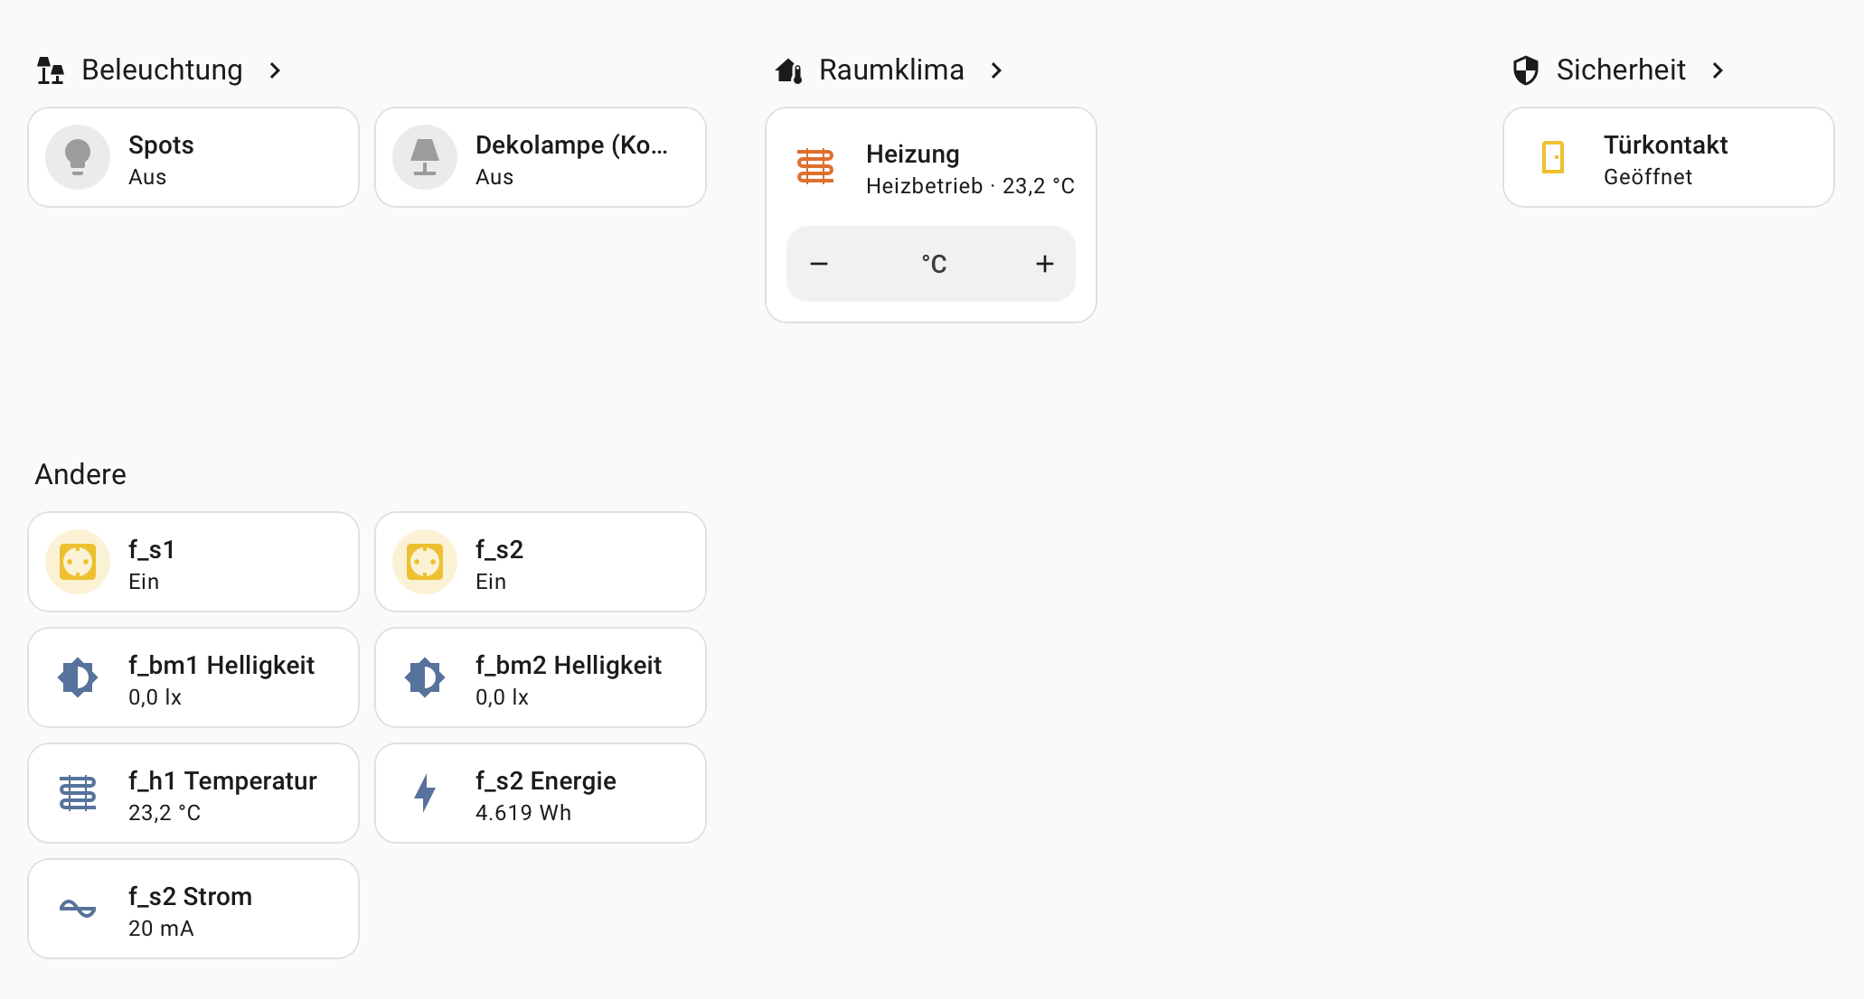Click the Türkontakt door icon

(x=1553, y=157)
